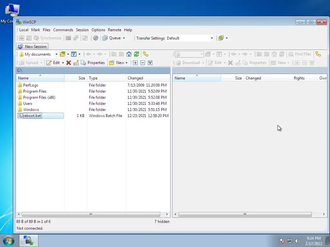Select the Program Files folder

(35, 91)
